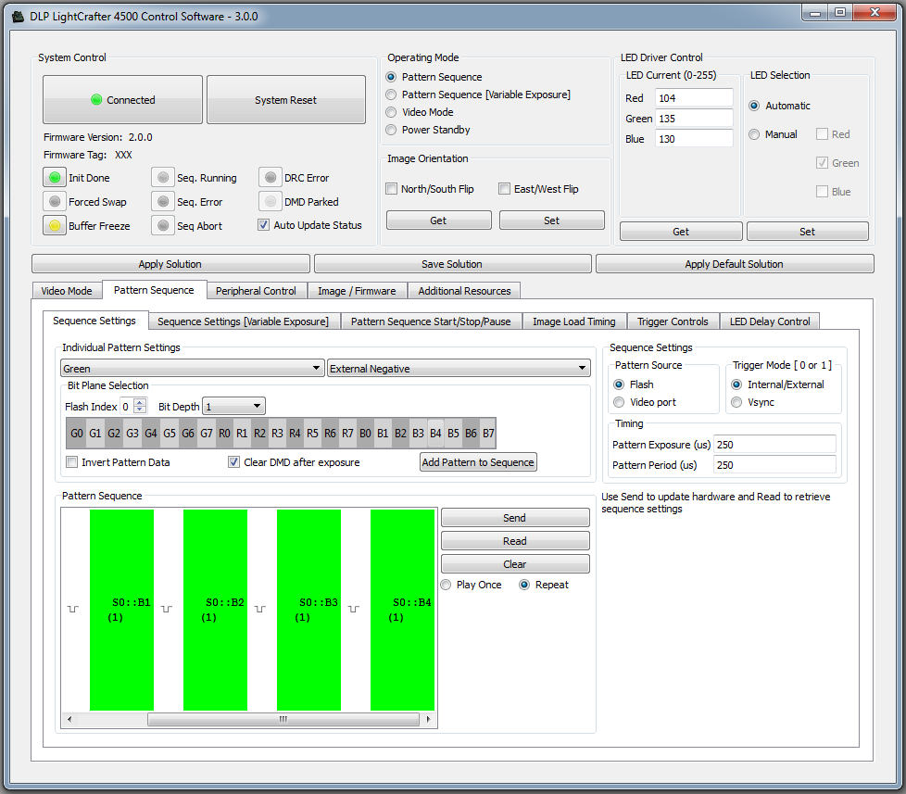Click the Init Done status indicator
Screen dimensions: 906x794
[55, 177]
